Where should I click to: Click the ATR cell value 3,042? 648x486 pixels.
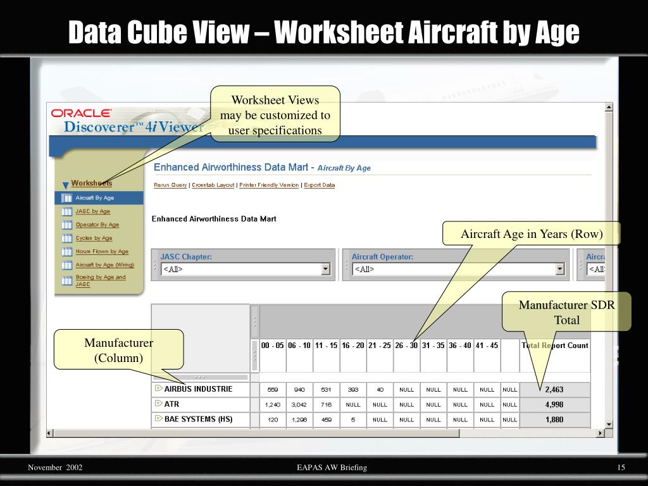tap(299, 404)
